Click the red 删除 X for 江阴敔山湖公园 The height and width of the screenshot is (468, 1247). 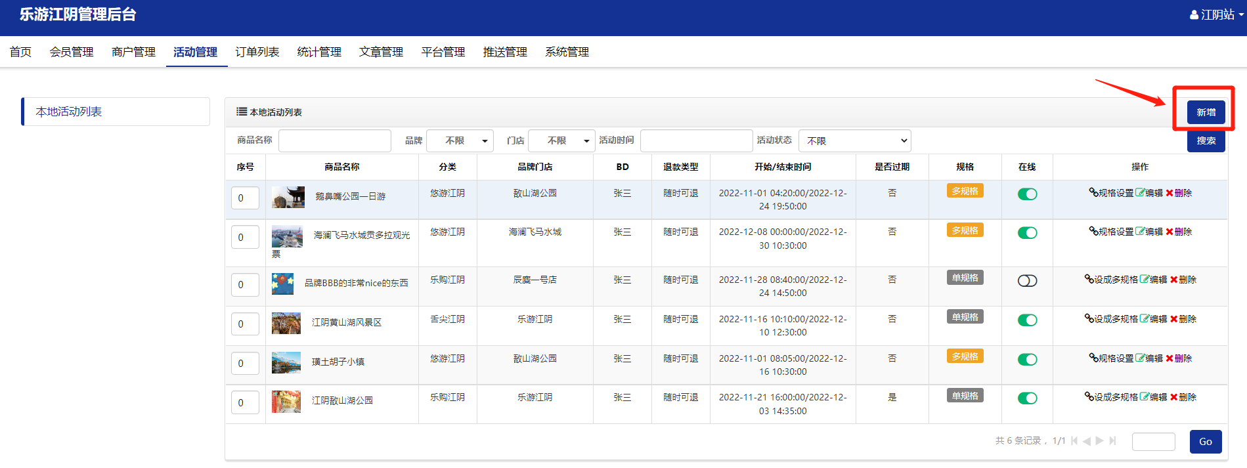(1174, 397)
